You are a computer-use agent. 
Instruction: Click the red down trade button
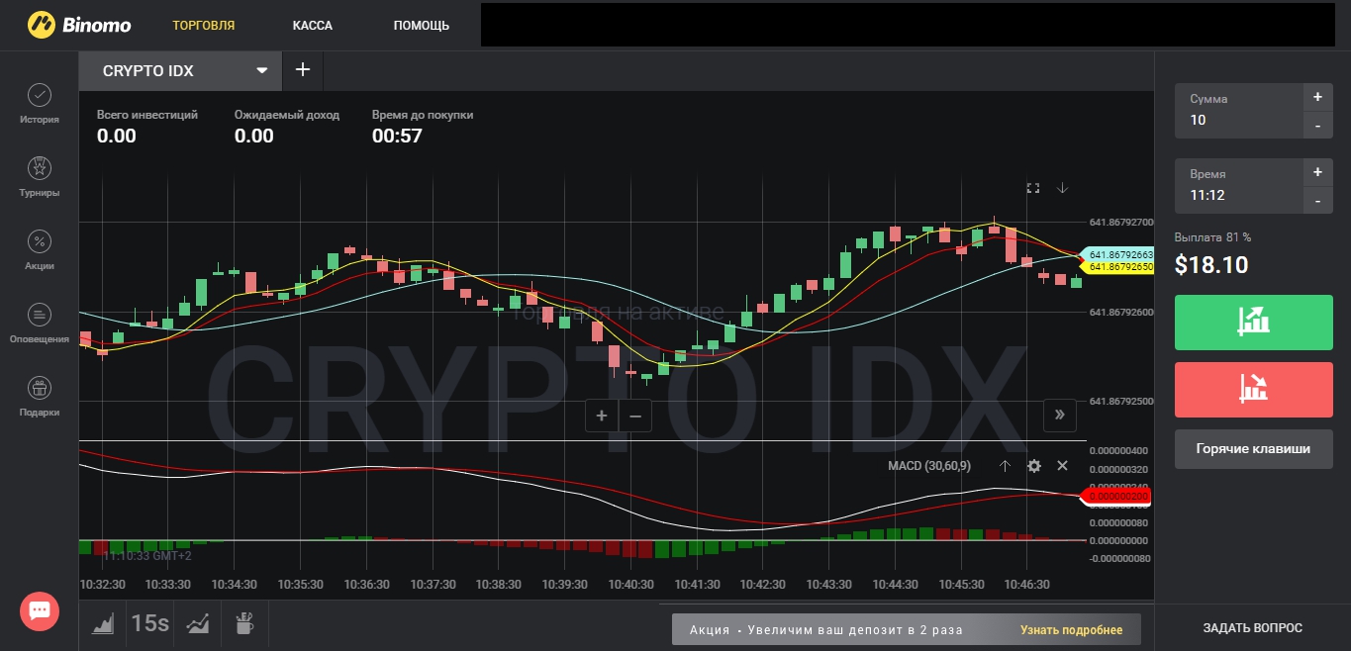tap(1254, 389)
